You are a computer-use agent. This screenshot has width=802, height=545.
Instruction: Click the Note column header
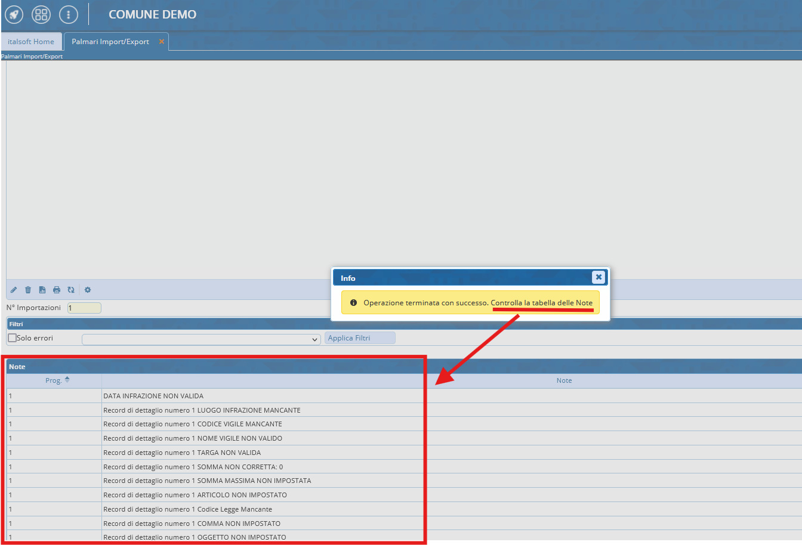point(564,380)
